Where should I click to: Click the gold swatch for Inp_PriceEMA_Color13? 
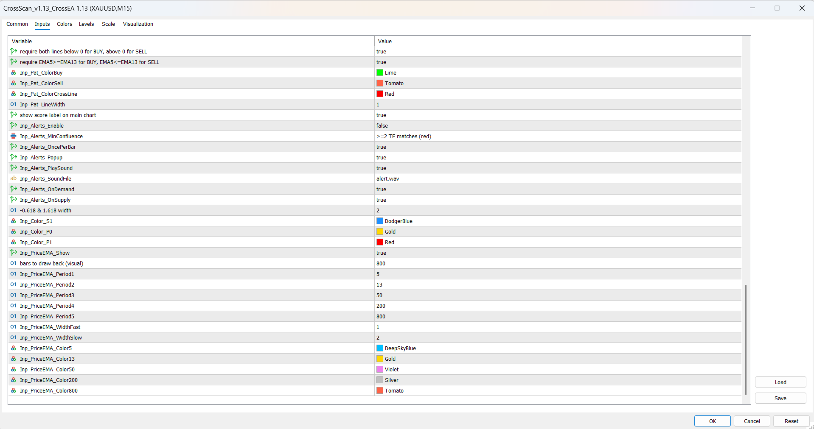coord(380,359)
